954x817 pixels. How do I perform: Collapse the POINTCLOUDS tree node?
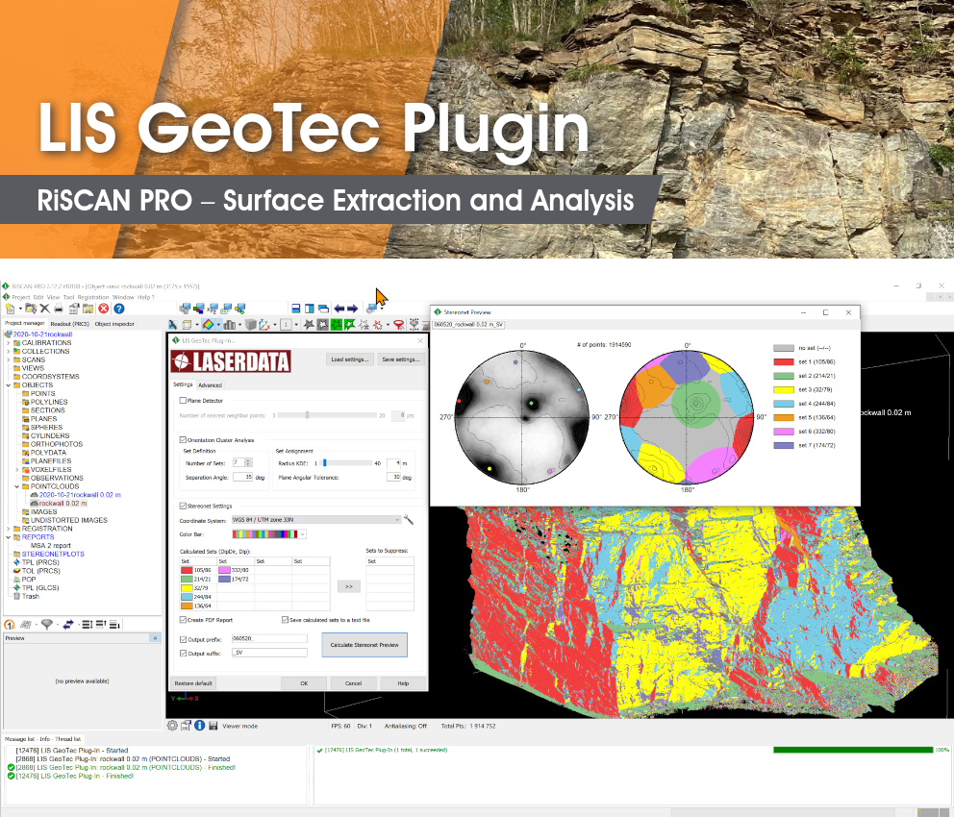click(x=17, y=487)
